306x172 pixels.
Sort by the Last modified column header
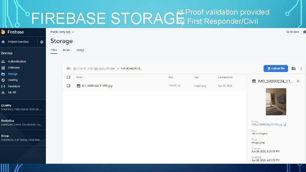[x=225, y=77]
